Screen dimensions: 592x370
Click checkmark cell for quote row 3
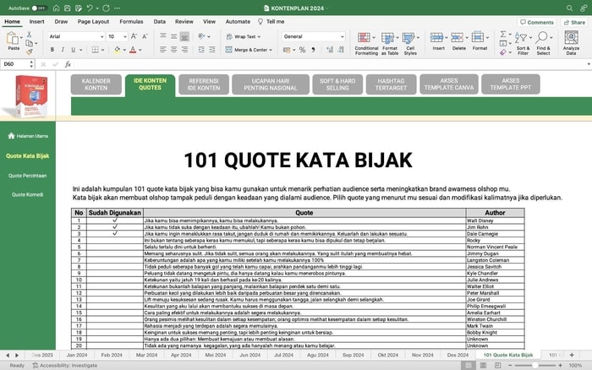point(115,233)
